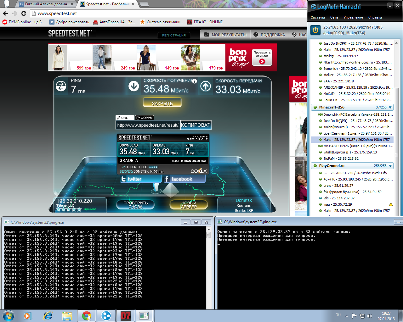Click the address bar with www.speedtest.net
Image resolution: width=403 pixels, height=322 pixels.
[x=168, y=13]
